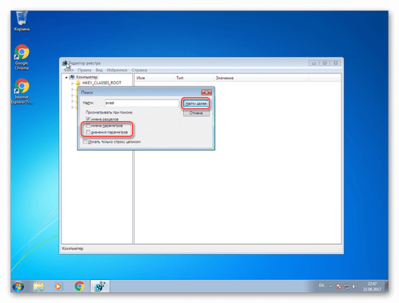Launch Windows Media Player from taskbar
Screen dimensions: 399x303
58,286
